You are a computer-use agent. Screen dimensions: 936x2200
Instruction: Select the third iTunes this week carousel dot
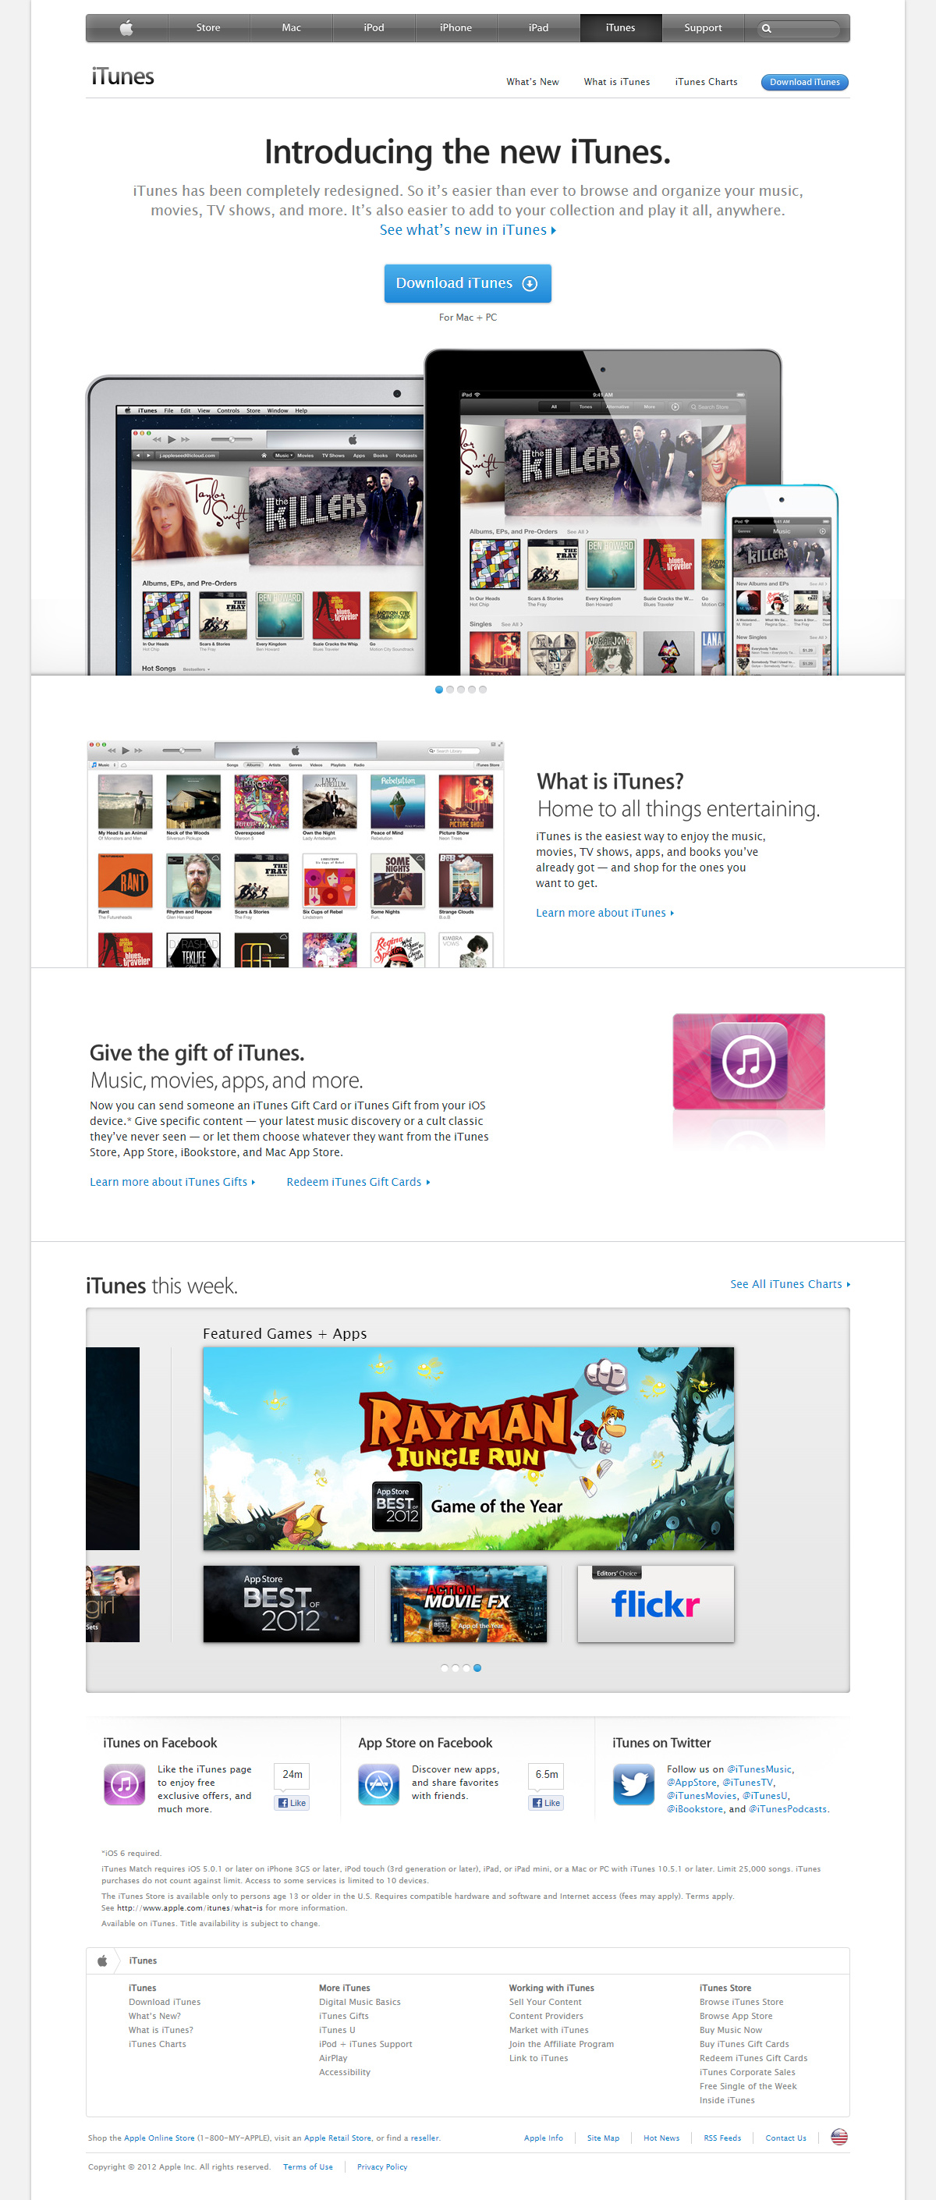tap(466, 1668)
